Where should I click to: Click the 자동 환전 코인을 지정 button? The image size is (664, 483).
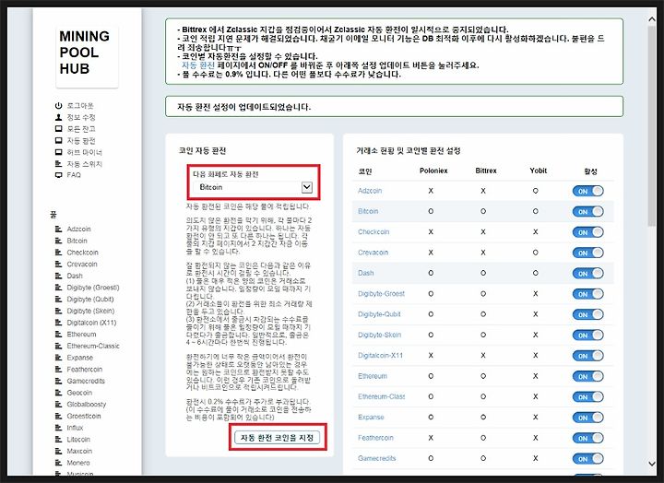278,438
